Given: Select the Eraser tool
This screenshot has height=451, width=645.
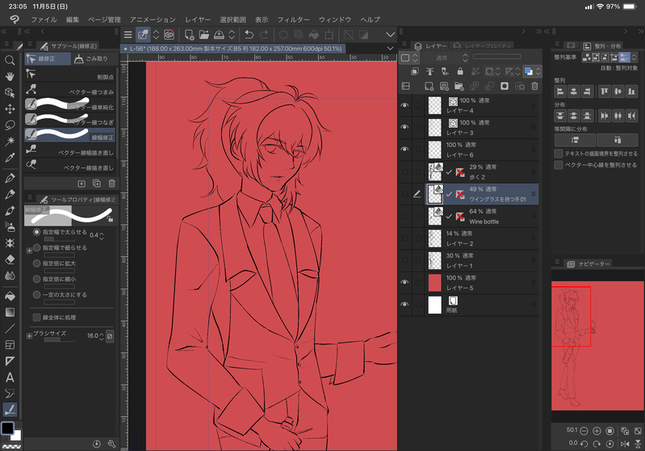Looking at the screenshot, I should click(10, 260).
